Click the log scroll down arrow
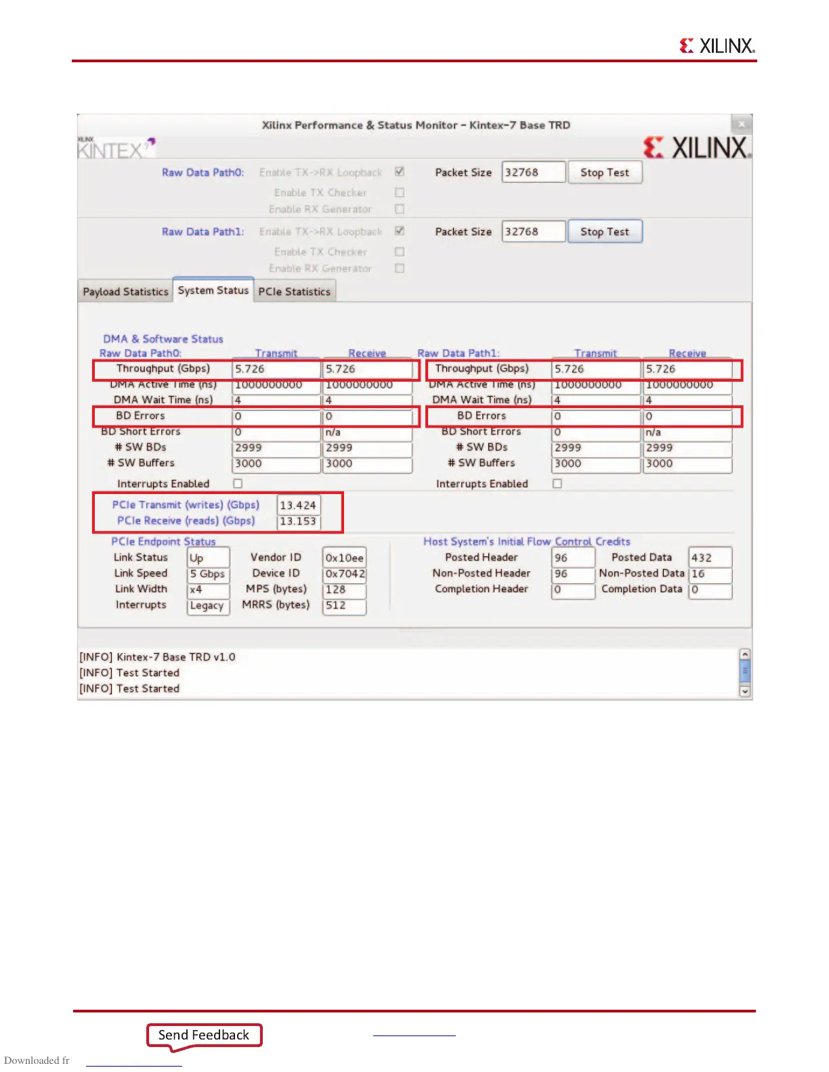 tap(745, 691)
